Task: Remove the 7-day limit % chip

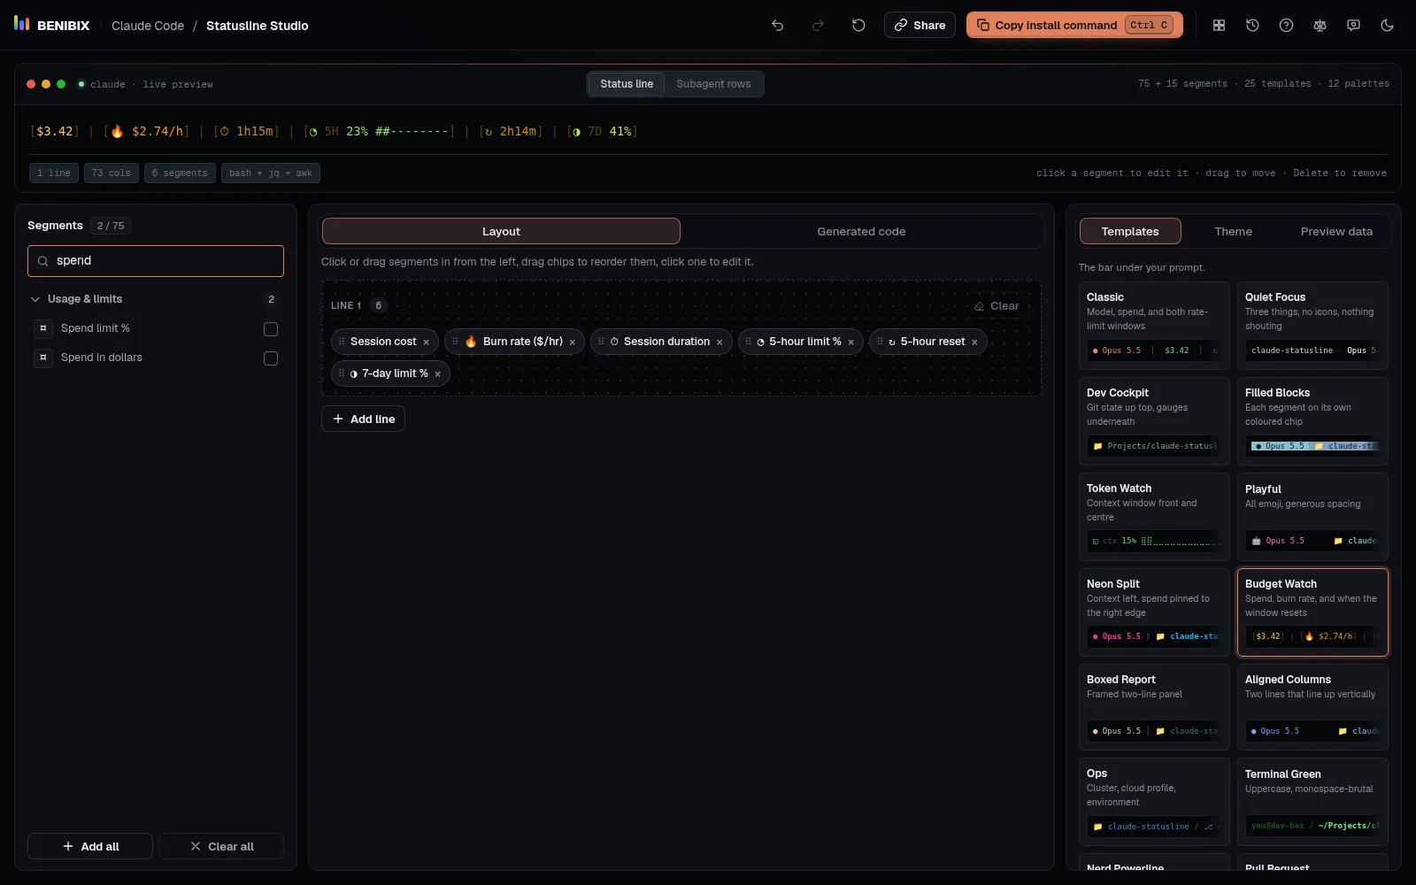Action: [437, 374]
